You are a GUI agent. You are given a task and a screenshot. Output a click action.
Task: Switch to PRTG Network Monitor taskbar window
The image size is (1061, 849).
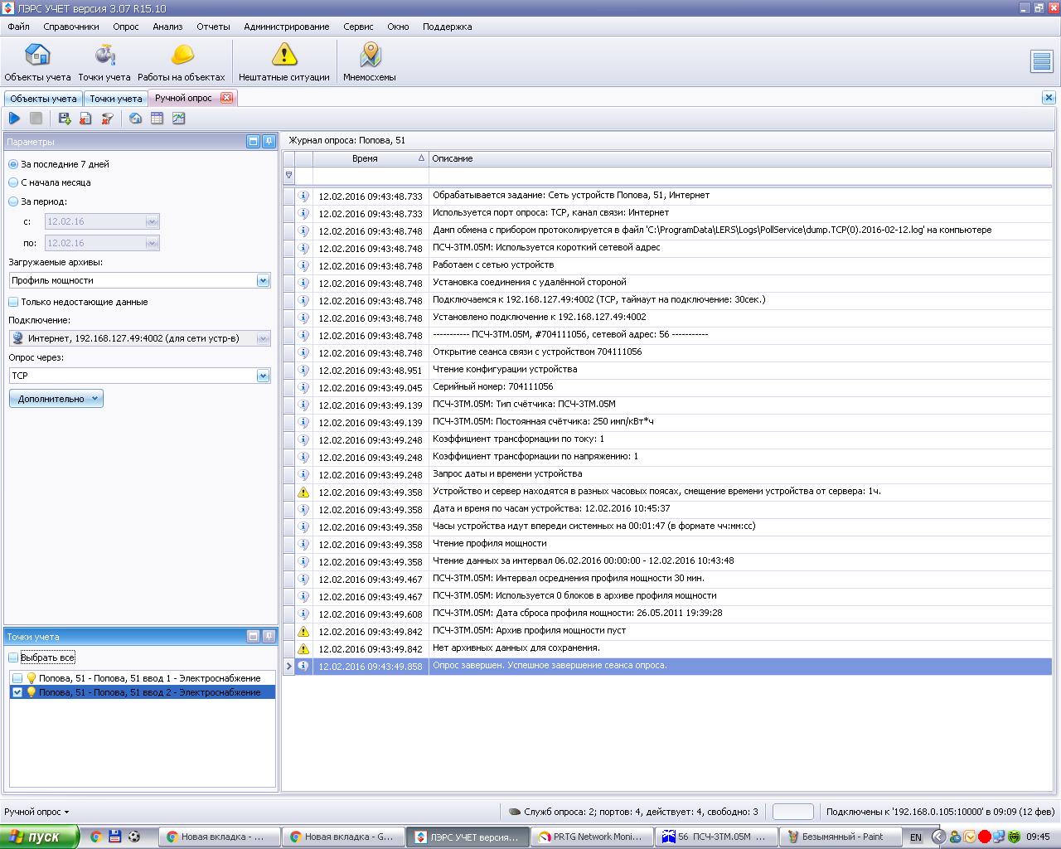pos(591,837)
